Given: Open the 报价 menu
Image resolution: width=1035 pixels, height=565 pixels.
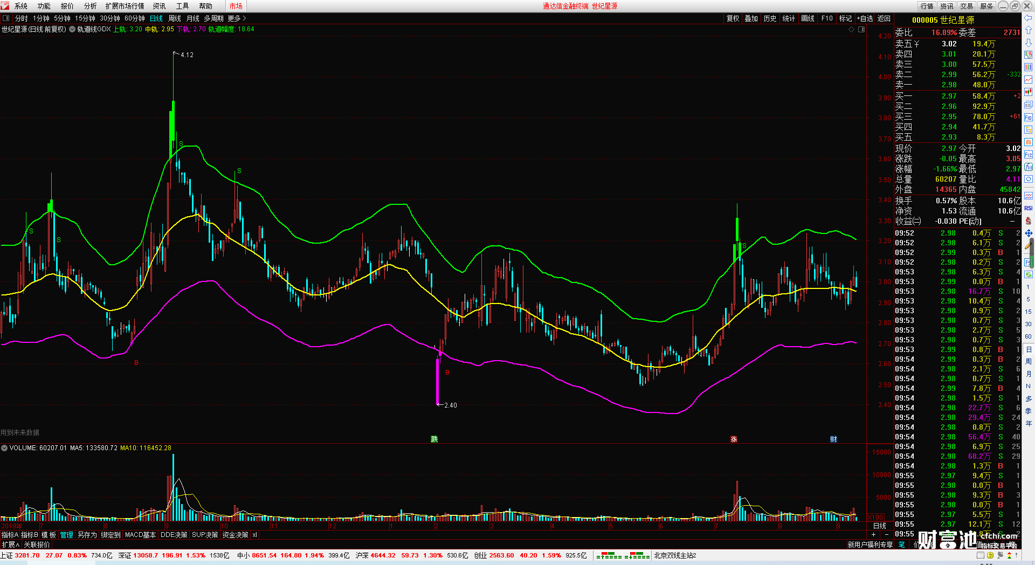Looking at the screenshot, I should 67,6.
